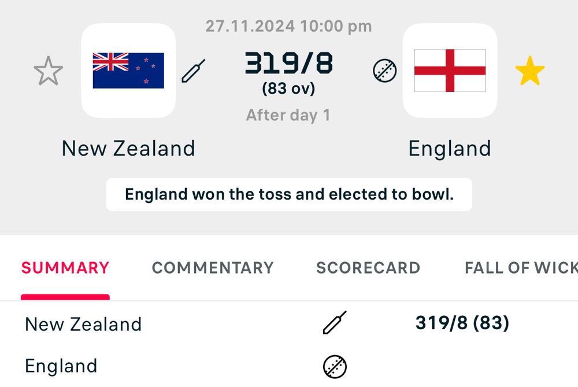The height and width of the screenshot is (387, 578).
Task: Click the England team name in the header
Action: click(x=450, y=149)
